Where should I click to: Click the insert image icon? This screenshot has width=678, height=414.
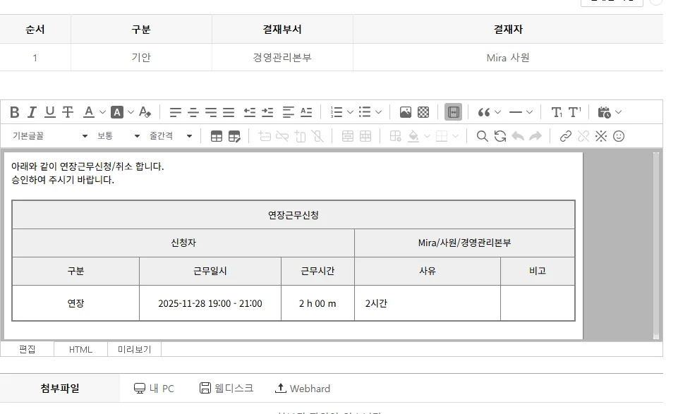[x=406, y=112]
